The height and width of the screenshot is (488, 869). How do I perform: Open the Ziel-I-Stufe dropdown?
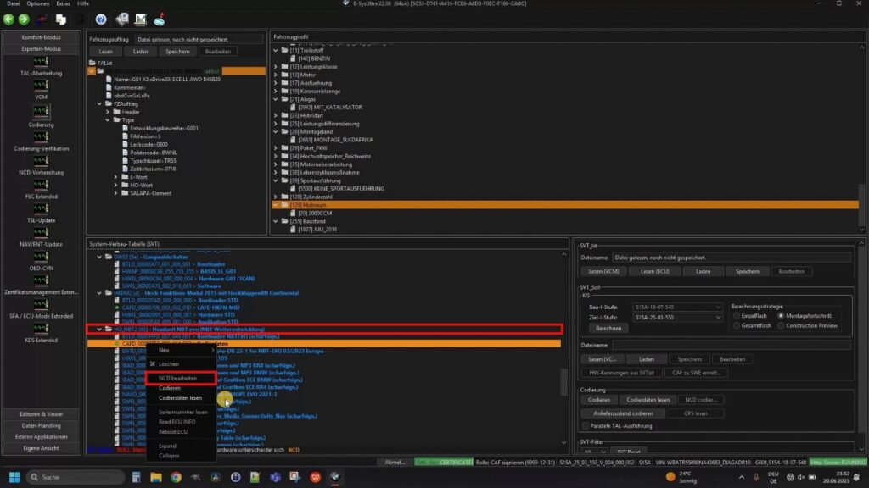(718, 317)
